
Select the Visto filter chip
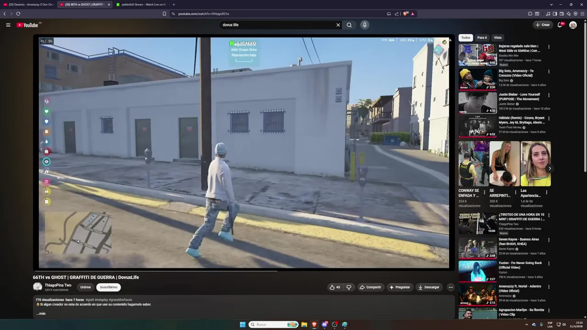498,38
